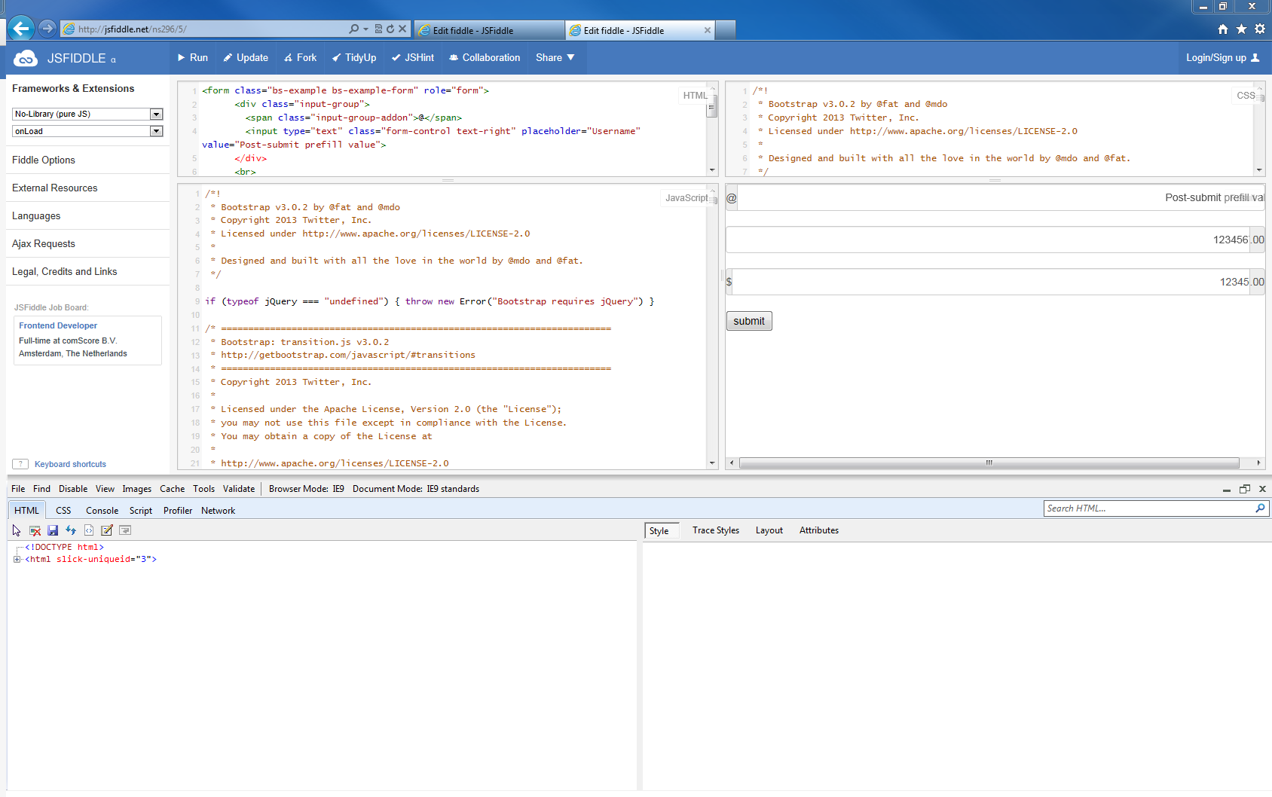Image resolution: width=1272 pixels, height=797 pixels.
Task: Switch to the Console developer tools tab
Action: click(102, 511)
